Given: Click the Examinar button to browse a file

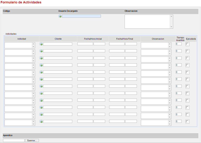Looking at the screenshot, I should (32, 141).
